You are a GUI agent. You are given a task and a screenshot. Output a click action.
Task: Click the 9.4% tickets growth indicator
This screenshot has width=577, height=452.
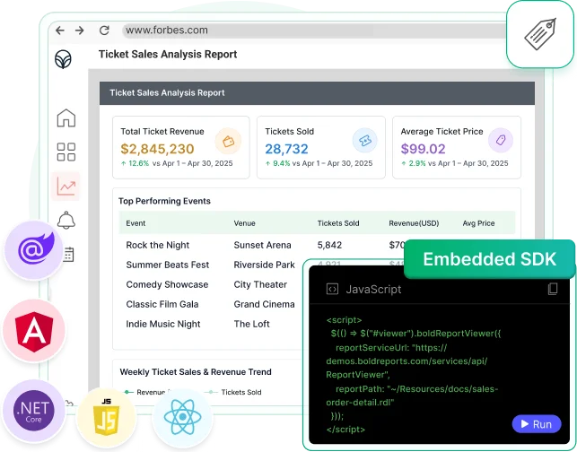click(278, 163)
